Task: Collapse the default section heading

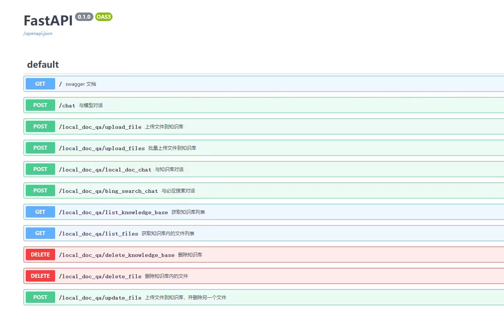Action: pos(43,64)
